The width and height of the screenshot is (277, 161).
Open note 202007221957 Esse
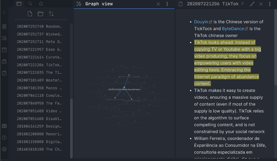[x=39, y=49]
